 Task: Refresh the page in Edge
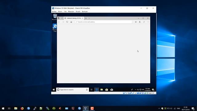point(67,22)
